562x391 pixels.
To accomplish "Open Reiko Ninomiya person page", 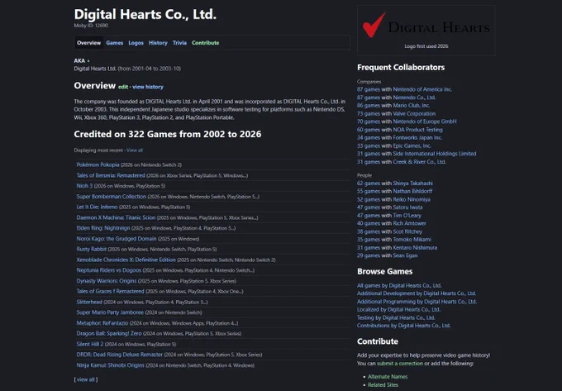I will click(x=412, y=199).
